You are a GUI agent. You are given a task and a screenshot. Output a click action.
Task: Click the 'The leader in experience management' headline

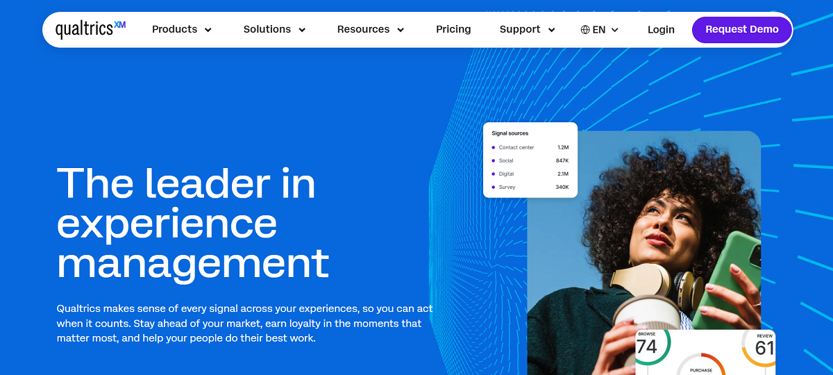[193, 224]
